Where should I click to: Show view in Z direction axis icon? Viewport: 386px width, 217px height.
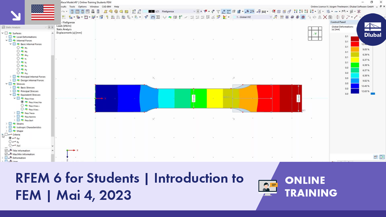tap(306, 11)
